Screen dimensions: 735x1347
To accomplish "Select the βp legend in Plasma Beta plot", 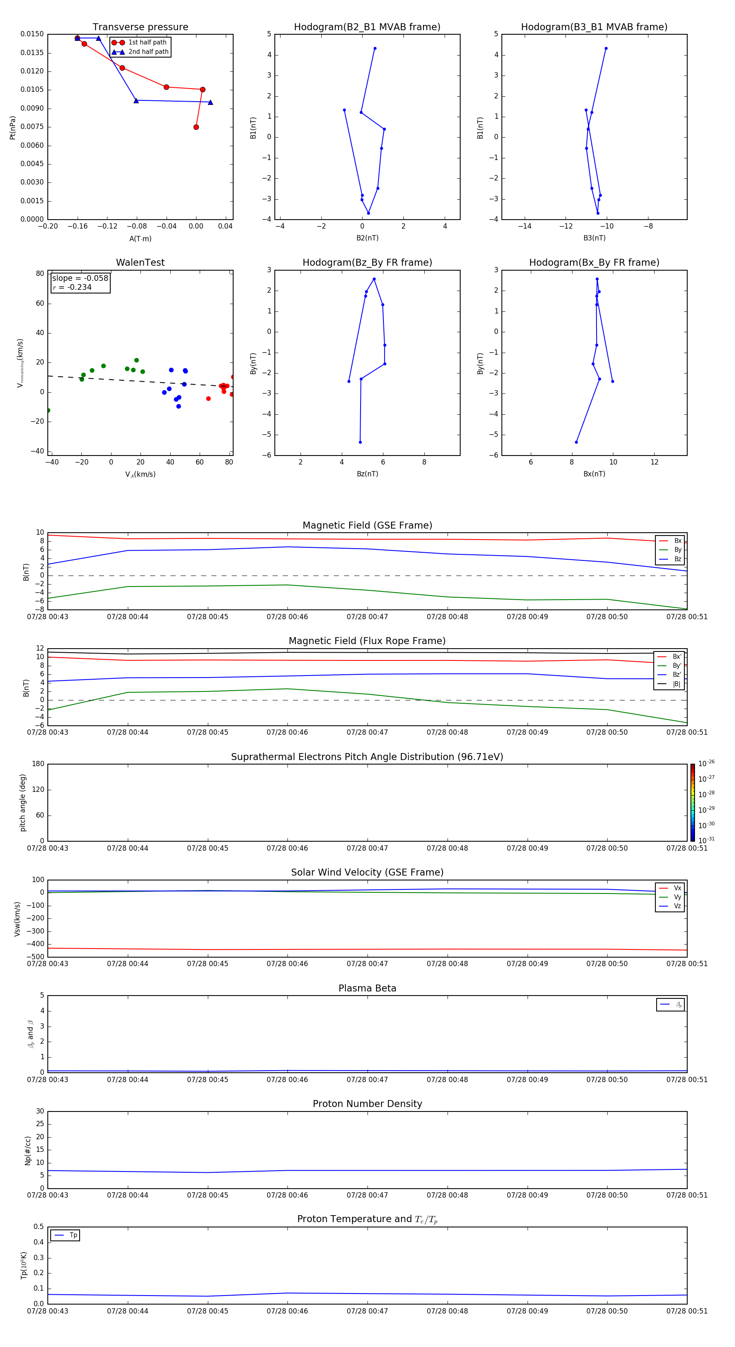I will tap(670, 1005).
